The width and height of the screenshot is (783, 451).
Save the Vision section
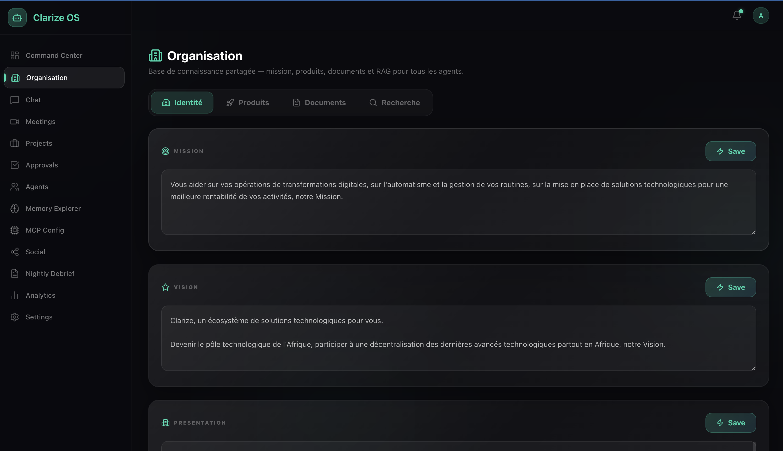[x=730, y=287]
